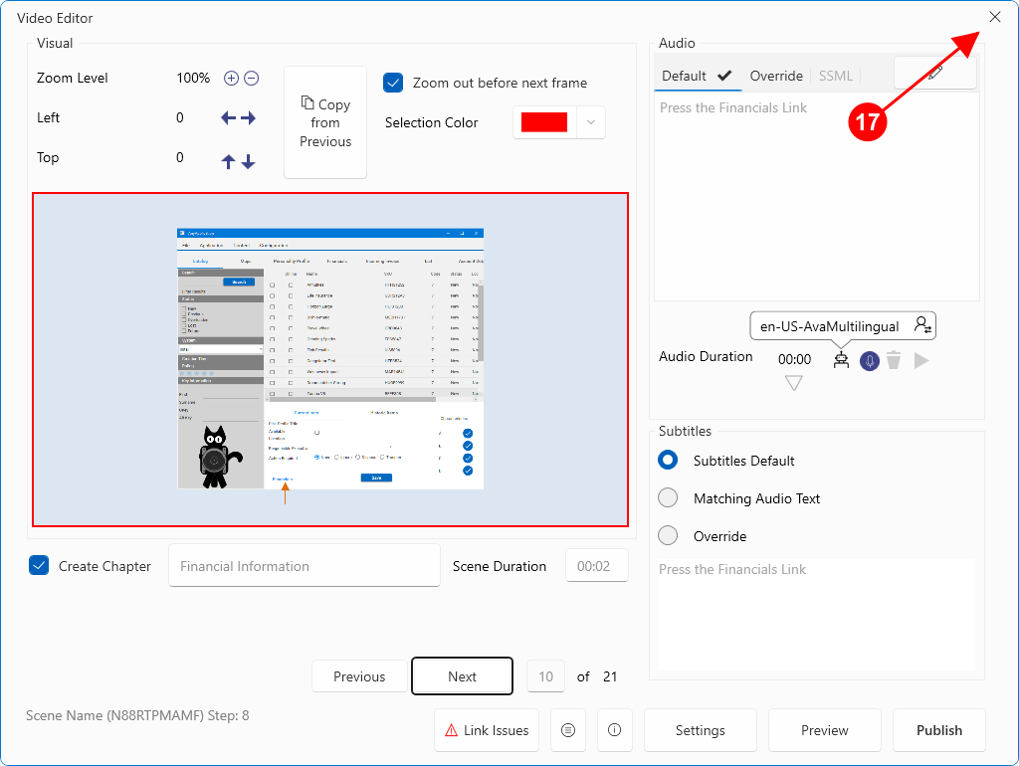Click the zoom out minus icon

[252, 79]
